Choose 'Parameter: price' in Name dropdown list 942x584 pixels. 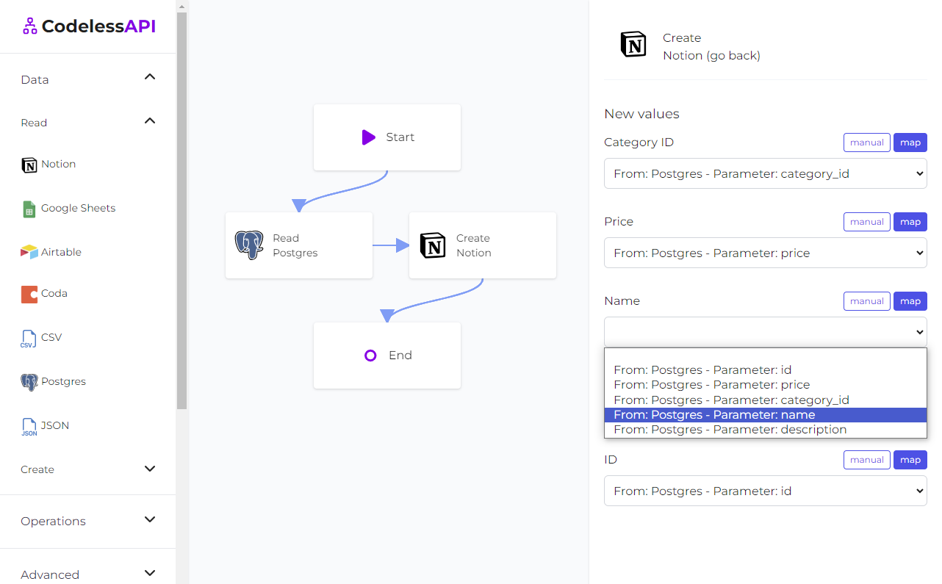pyautogui.click(x=765, y=385)
